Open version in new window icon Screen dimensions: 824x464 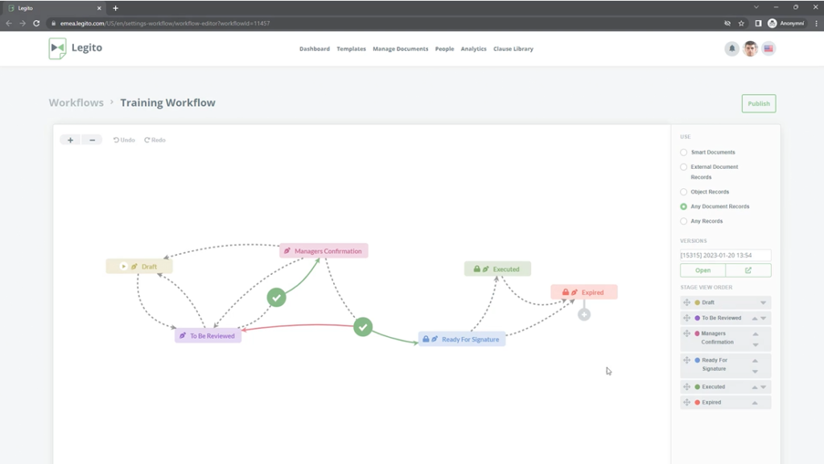pyautogui.click(x=748, y=270)
